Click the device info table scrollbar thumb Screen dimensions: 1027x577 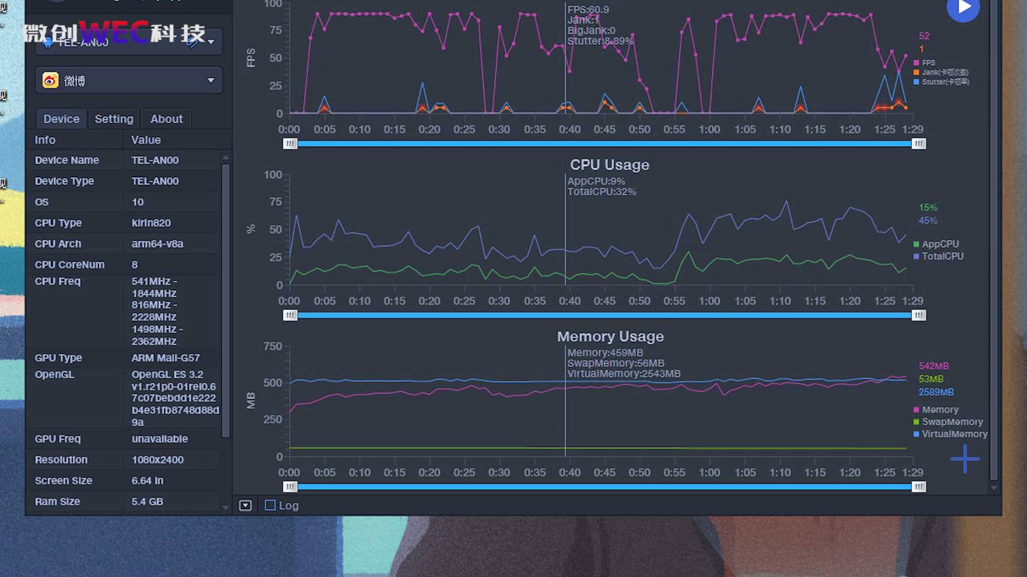point(226,300)
